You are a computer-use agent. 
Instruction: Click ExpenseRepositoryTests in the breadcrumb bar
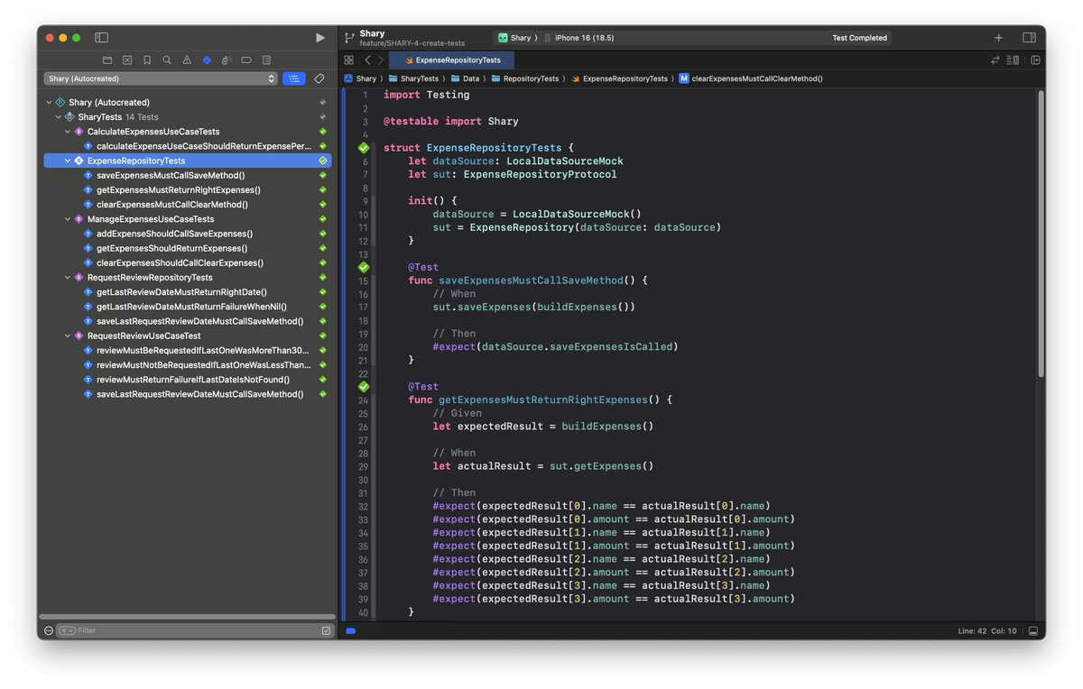pyautogui.click(x=619, y=78)
